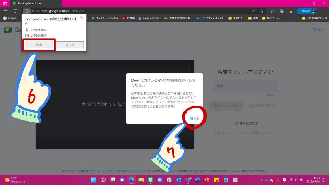Click the microphone tray icon
The image size is (329, 185).
point(278,180)
